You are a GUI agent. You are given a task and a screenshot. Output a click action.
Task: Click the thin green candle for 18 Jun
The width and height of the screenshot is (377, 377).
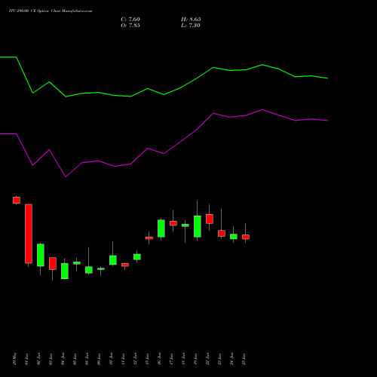click(185, 225)
